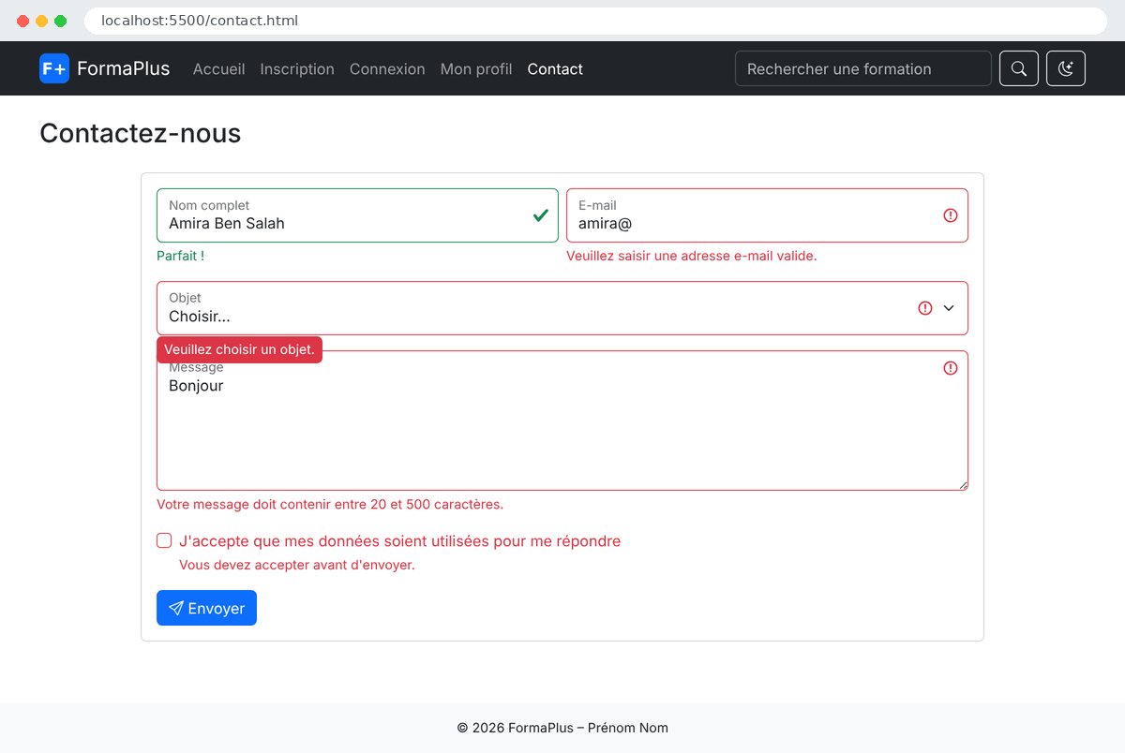Click the error icon in the Message field
Viewport: 1125px width, 753px height.
click(951, 368)
